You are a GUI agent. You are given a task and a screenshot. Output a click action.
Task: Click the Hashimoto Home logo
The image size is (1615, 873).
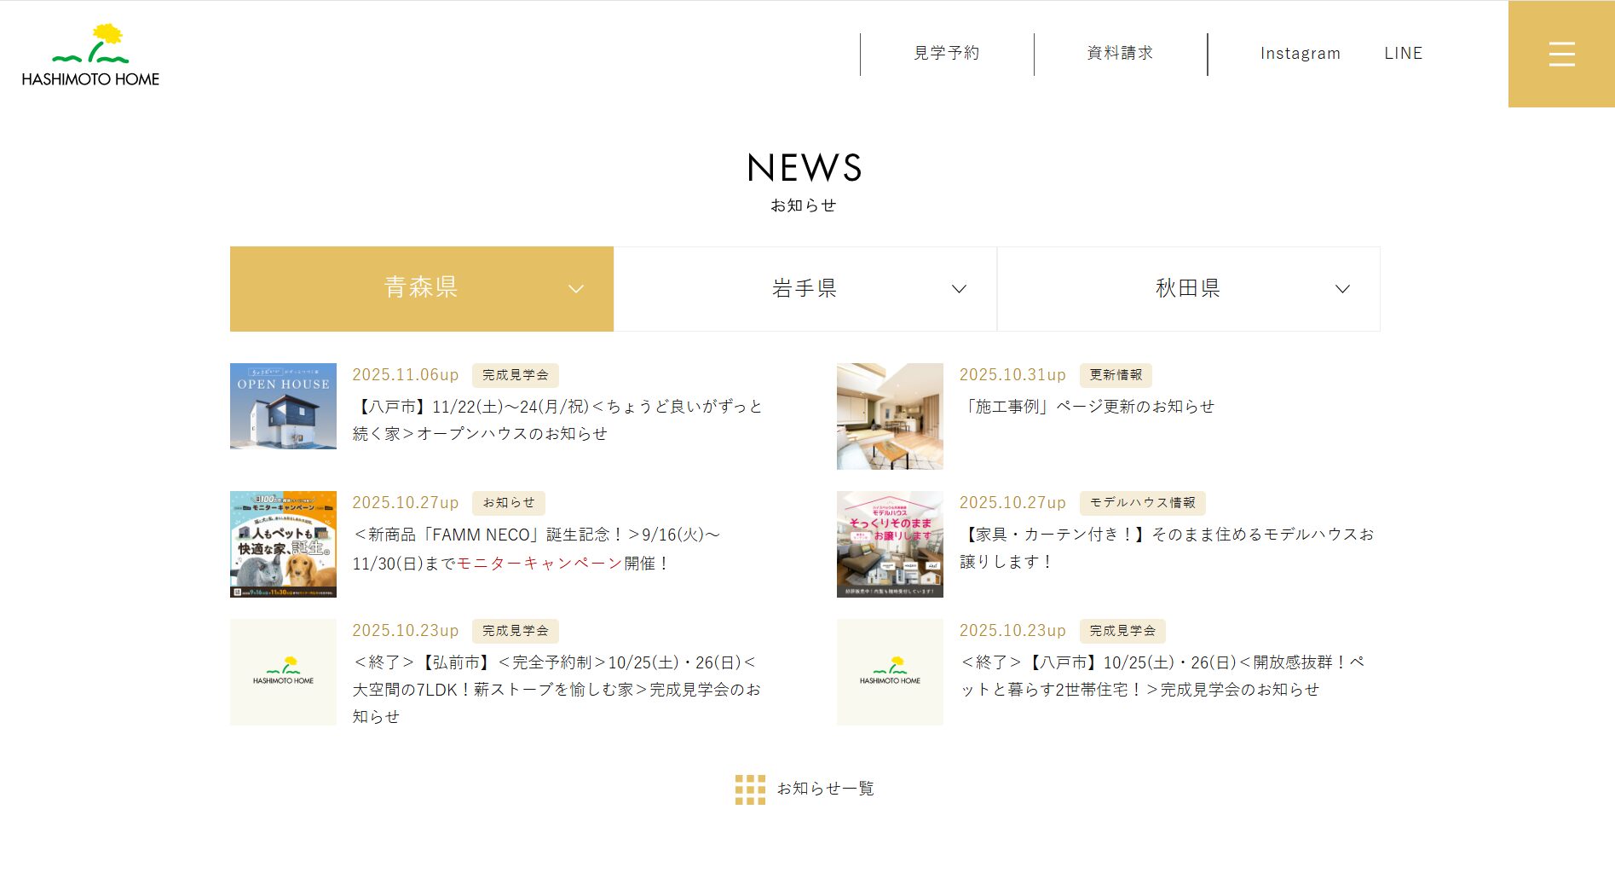(90, 55)
